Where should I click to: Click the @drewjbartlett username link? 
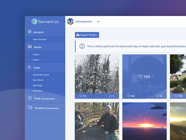point(83,22)
